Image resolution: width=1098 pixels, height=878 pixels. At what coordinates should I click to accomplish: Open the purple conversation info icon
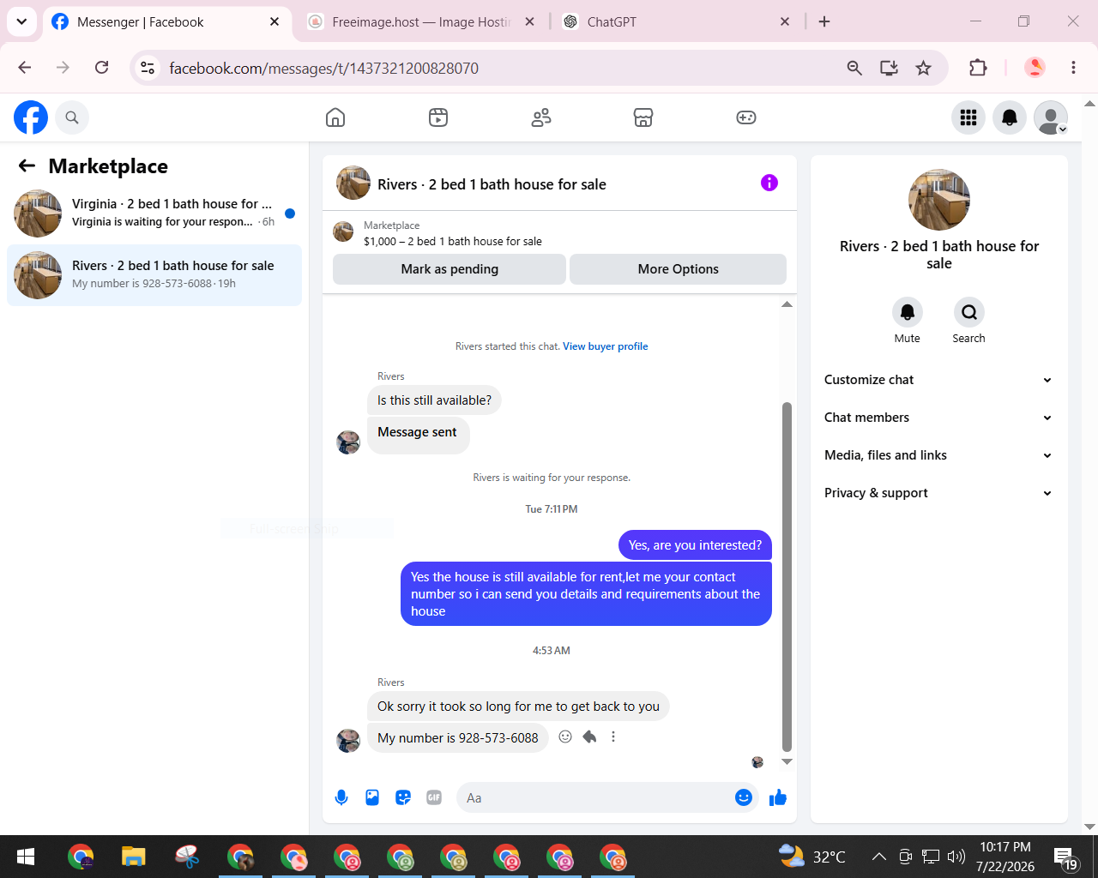769,183
